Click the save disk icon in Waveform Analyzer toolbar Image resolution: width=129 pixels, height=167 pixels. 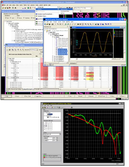[49, 24]
